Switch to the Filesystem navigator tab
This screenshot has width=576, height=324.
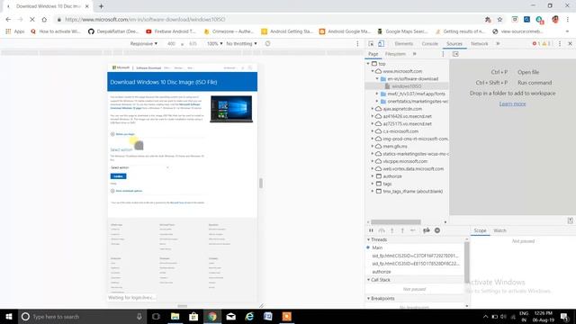(x=395, y=54)
